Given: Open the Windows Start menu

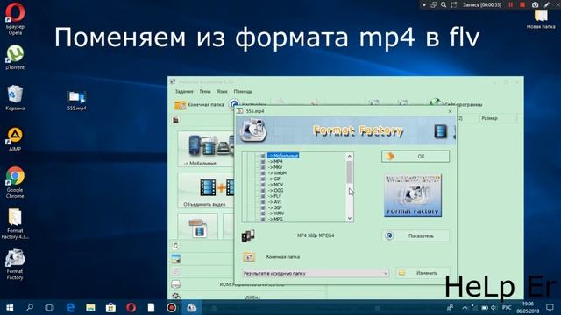Looking at the screenshot, I should pos(10,307).
